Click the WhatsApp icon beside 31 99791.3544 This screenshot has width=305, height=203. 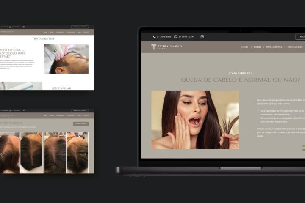point(176,37)
